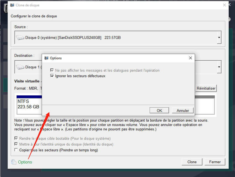
Task: Start cloning with the Clone button
Action: (x=192, y=162)
